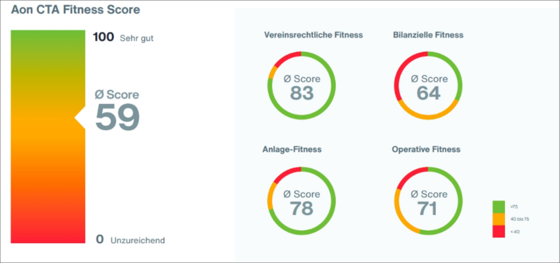
Task: Click the Aon CTA Fitness Score heading
Action: [x=75, y=10]
